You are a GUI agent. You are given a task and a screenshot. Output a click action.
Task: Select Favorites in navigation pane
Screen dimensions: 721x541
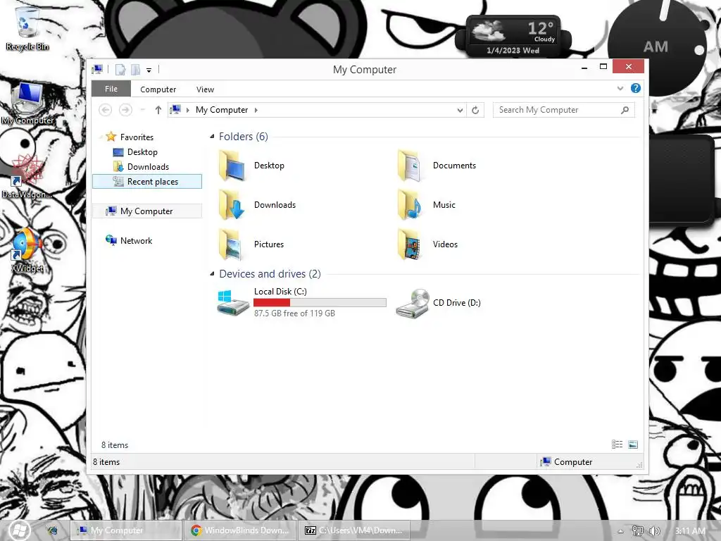137,137
